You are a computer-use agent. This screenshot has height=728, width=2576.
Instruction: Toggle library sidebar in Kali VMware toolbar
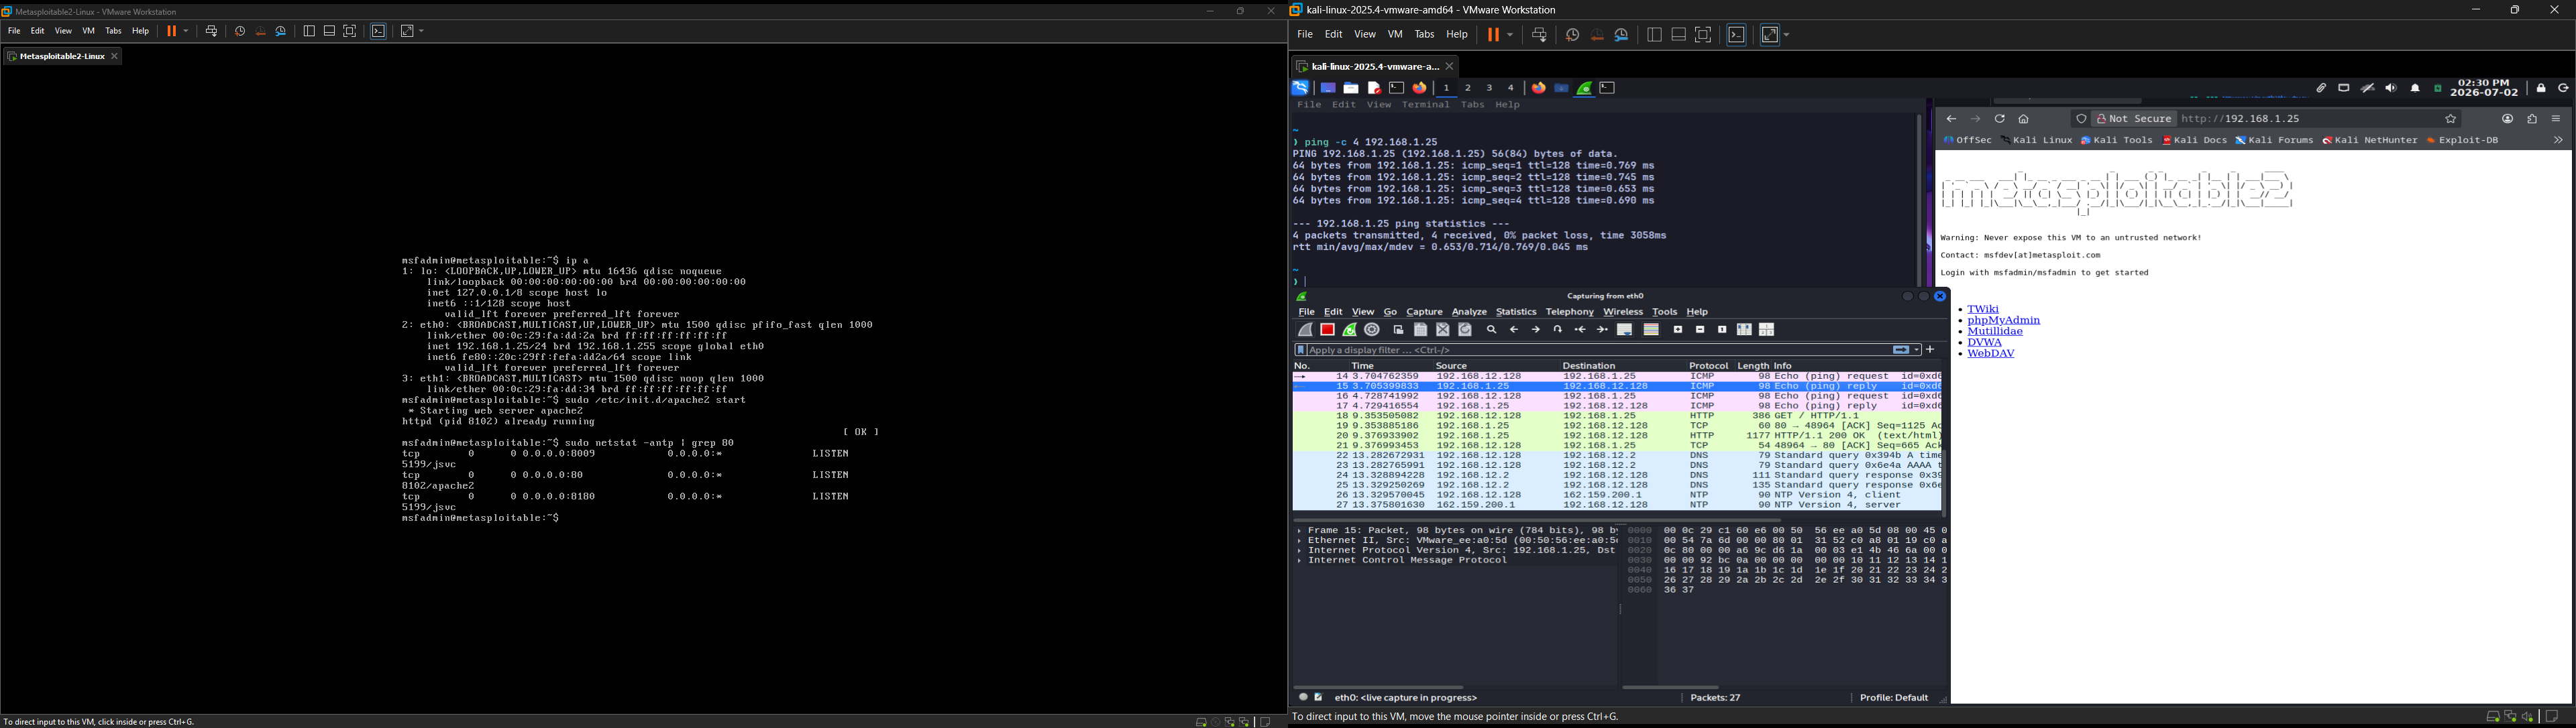(x=1655, y=35)
